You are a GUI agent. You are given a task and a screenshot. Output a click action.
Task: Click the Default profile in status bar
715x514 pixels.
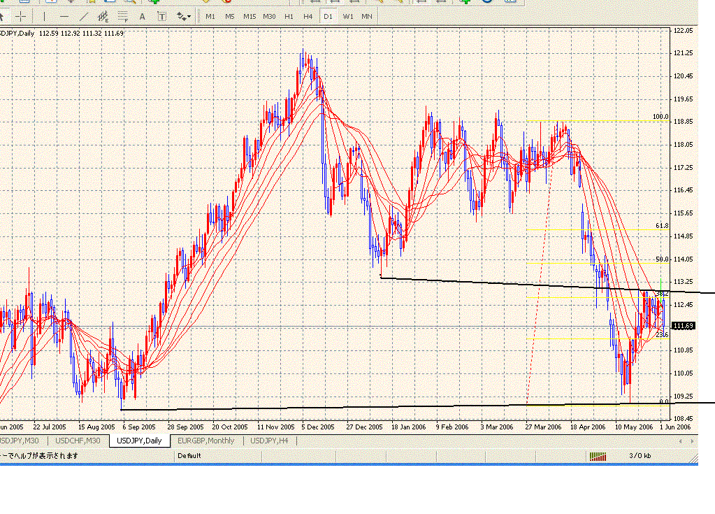click(x=189, y=456)
